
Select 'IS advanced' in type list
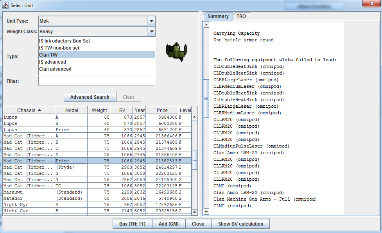coord(97,62)
